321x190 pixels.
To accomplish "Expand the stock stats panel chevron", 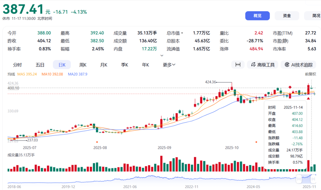I will [161, 56].
